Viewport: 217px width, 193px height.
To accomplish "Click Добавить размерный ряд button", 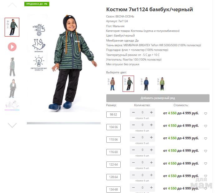I will pos(158,98).
